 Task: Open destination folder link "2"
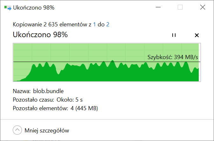pos(108,24)
